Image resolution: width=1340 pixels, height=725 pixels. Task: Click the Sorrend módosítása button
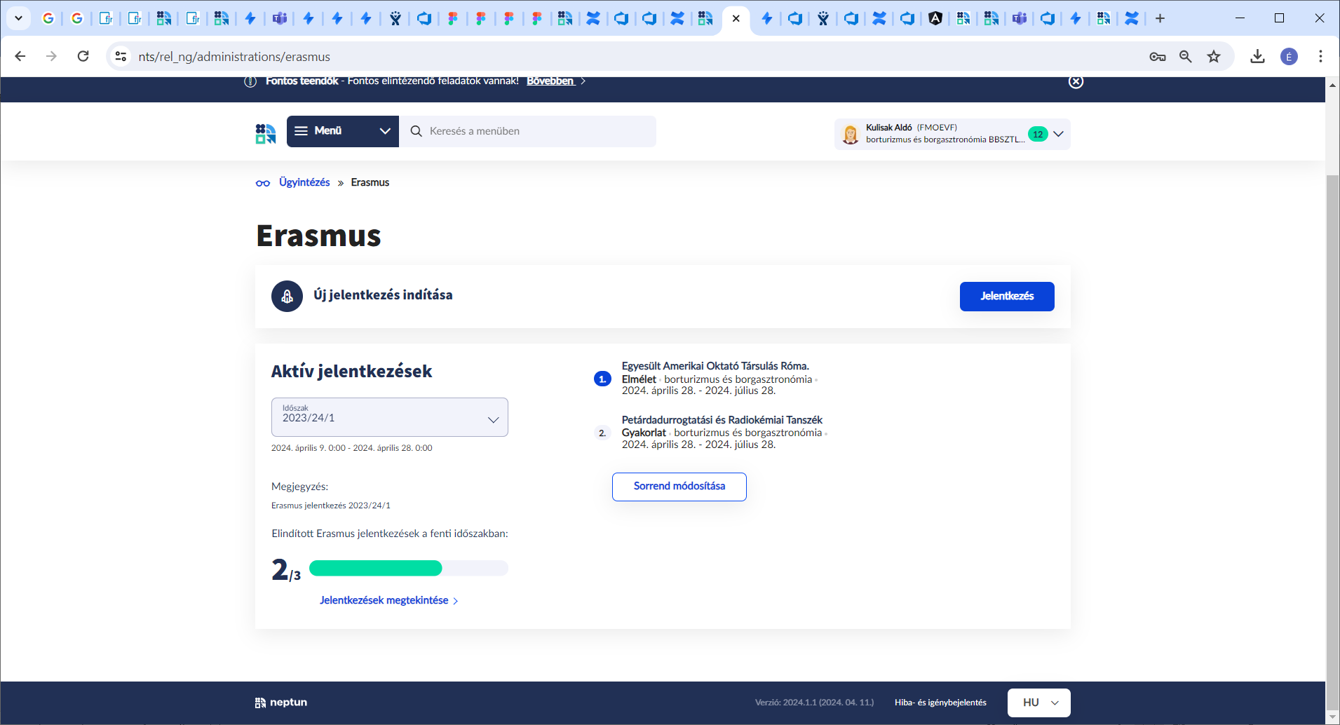tap(679, 487)
